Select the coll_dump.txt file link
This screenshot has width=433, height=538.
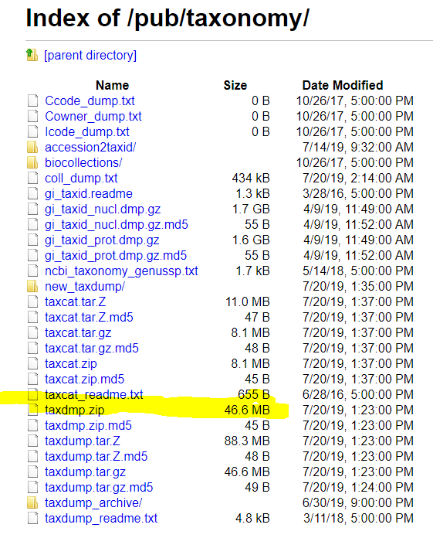coord(81,178)
